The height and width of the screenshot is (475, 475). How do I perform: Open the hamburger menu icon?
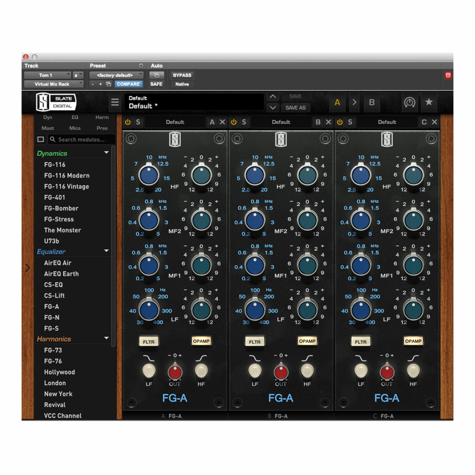[x=115, y=103]
